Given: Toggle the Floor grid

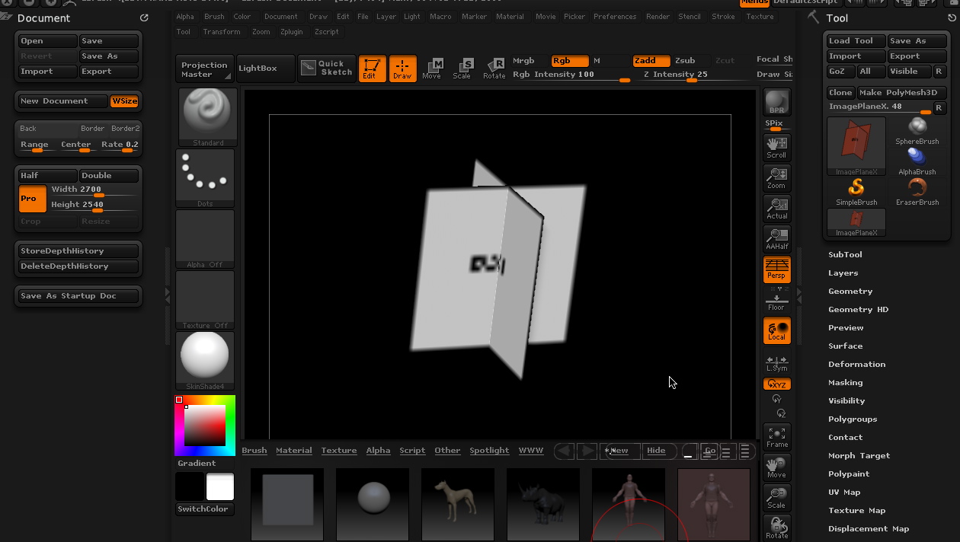Looking at the screenshot, I should coord(776,299).
